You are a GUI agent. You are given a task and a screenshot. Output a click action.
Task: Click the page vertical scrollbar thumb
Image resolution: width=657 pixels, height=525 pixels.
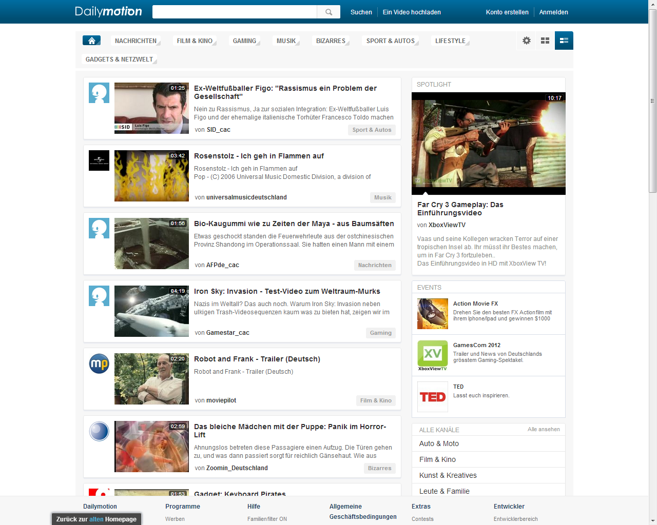click(x=652, y=101)
